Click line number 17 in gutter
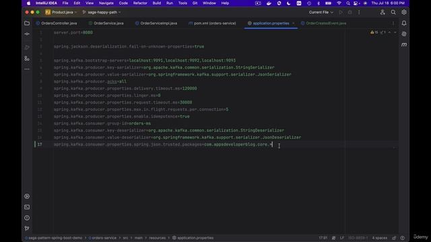This screenshot has height=242, width=431. (x=40, y=145)
